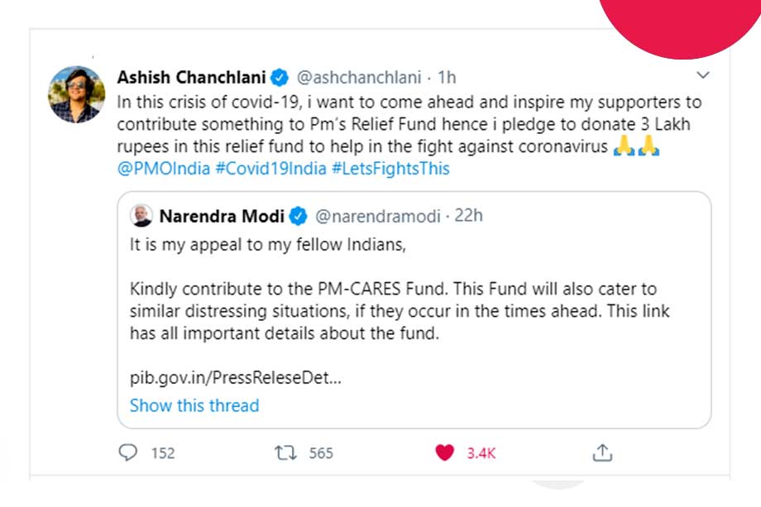The height and width of the screenshot is (507, 761).
Task: Like the tweet with heart icon
Action: (x=445, y=452)
